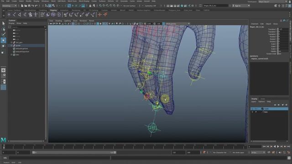Click the lock selection padlock icon
Viewport: 292px width, 164px height.
click(x=90, y=6)
